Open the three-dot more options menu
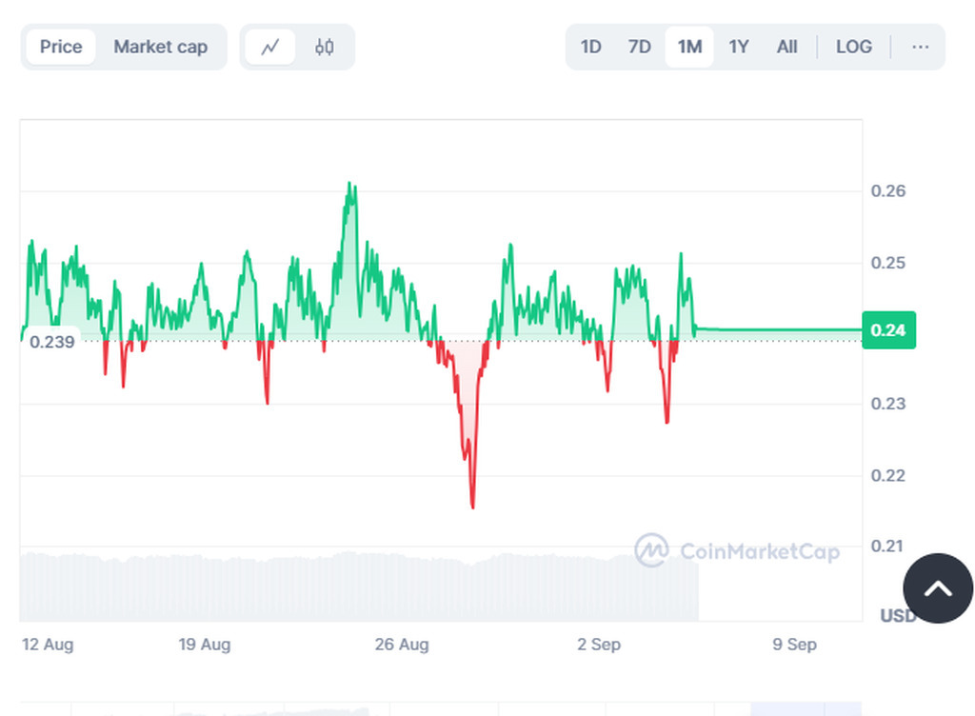Image resolution: width=975 pixels, height=716 pixels. coord(920,47)
